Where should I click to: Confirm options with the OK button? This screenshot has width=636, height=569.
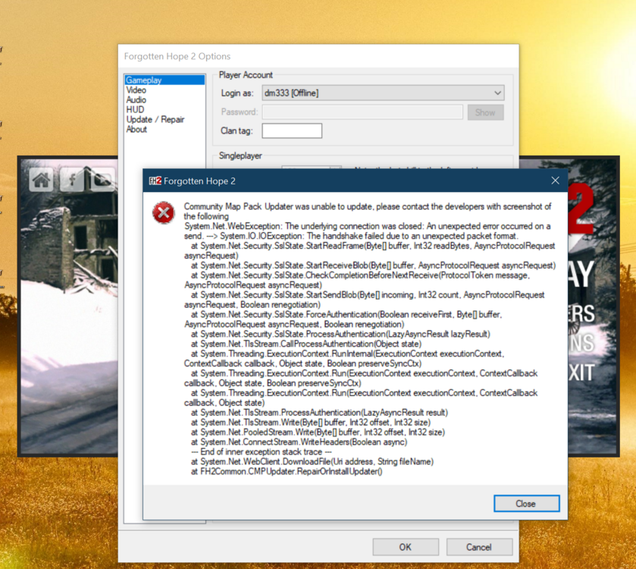pyautogui.click(x=405, y=547)
